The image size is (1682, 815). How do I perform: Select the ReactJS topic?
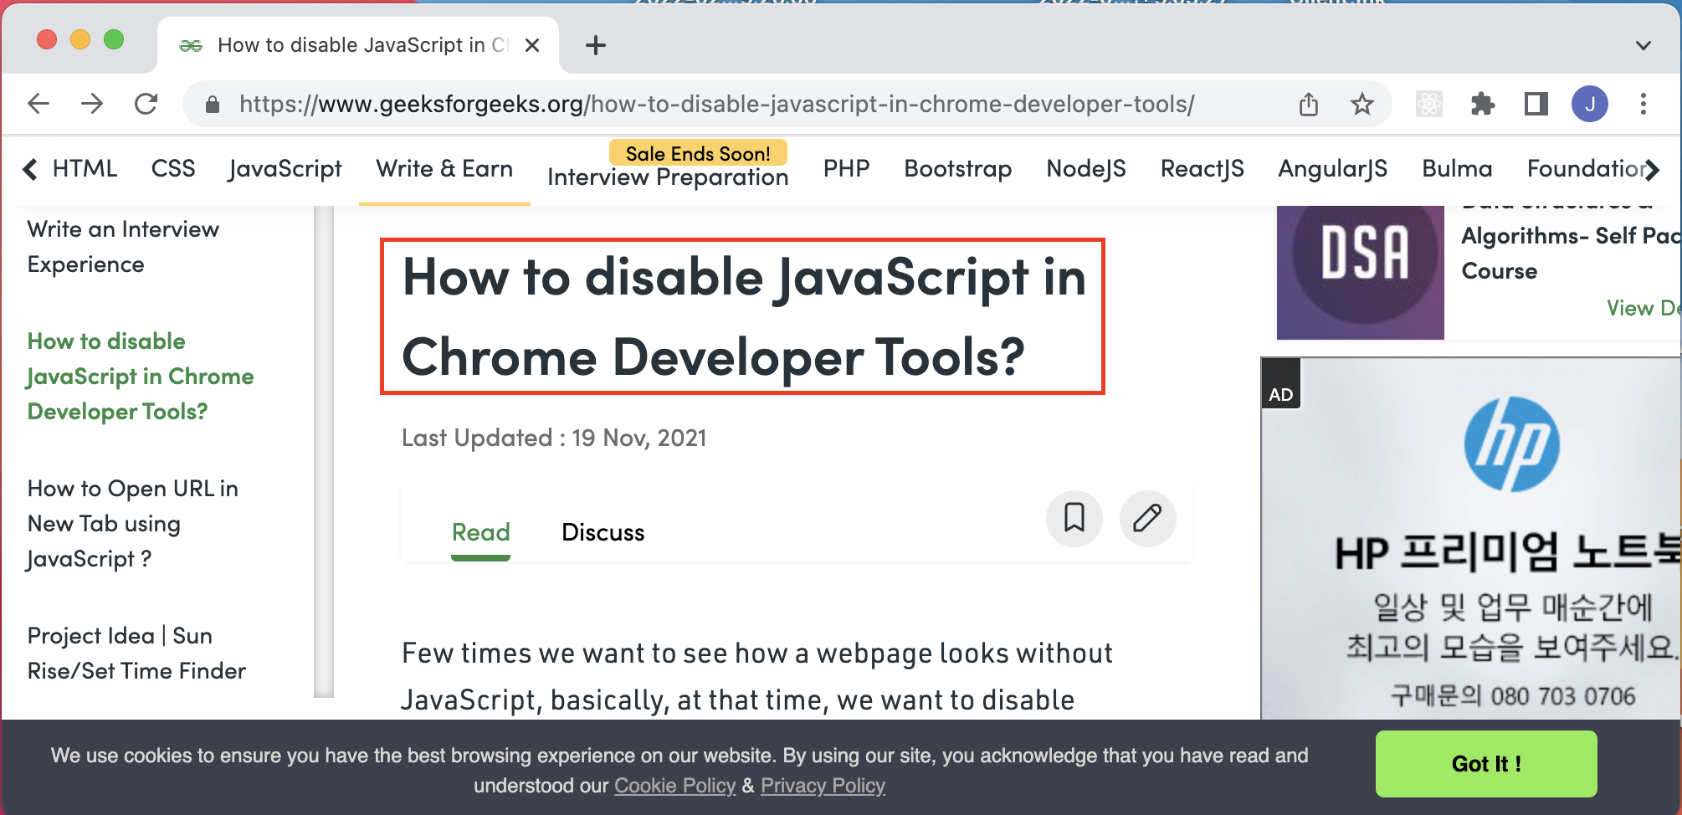tap(1202, 170)
